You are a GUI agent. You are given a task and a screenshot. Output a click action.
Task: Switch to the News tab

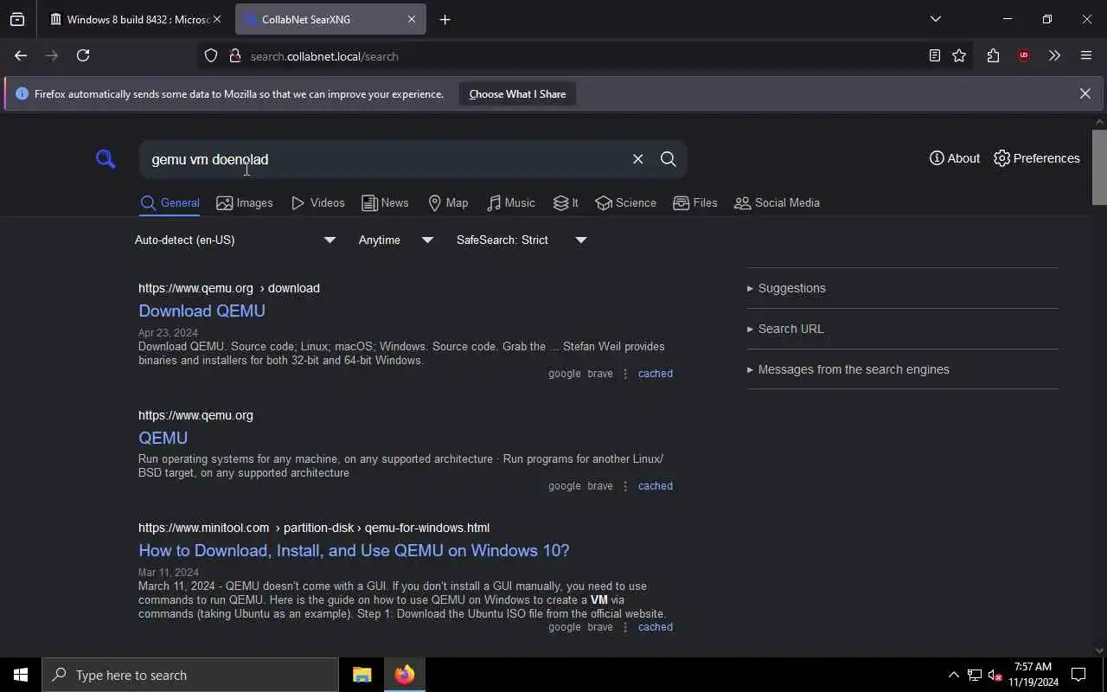385,202
